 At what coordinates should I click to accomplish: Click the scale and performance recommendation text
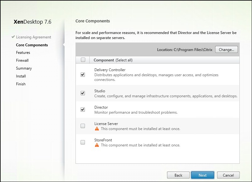tap(156, 35)
